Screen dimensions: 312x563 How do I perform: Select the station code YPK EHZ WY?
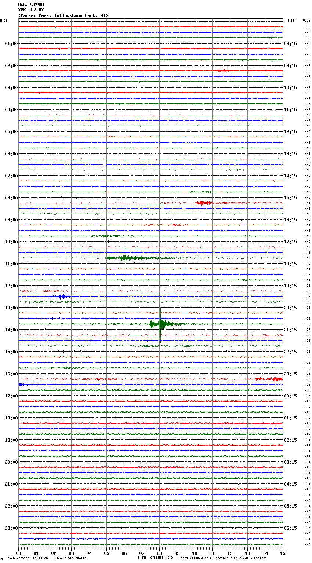(31, 10)
